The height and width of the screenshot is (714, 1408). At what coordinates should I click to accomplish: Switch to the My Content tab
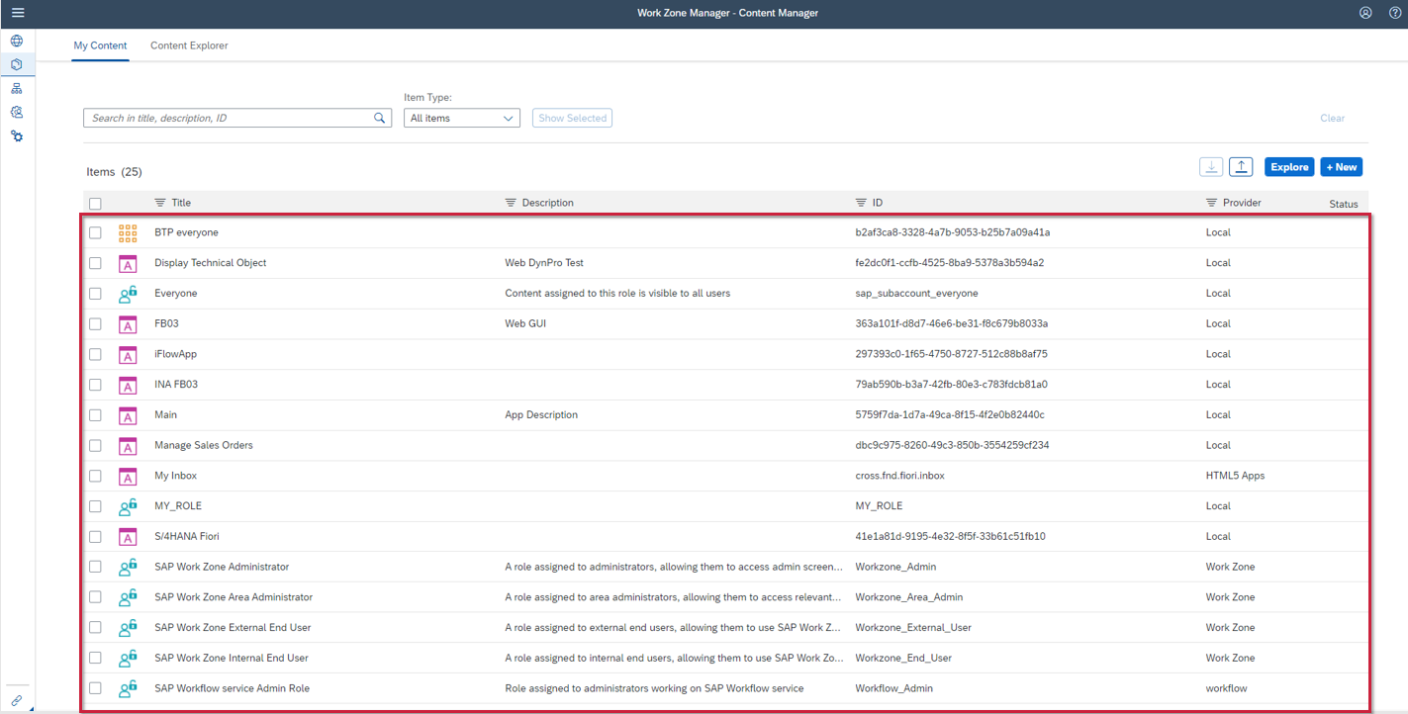100,45
